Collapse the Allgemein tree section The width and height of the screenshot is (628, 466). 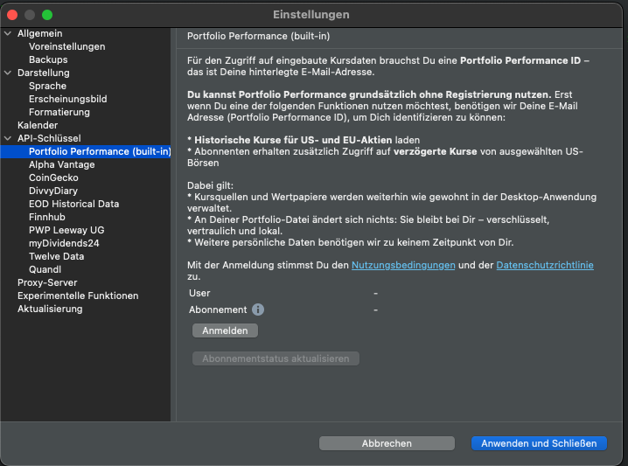[x=9, y=33]
